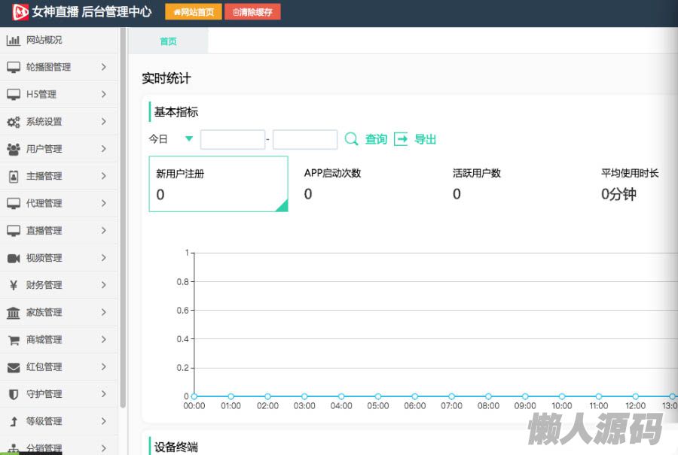The height and width of the screenshot is (455, 678).
Task: Expand the 直播管理 submenu chevron
Action: 104,231
